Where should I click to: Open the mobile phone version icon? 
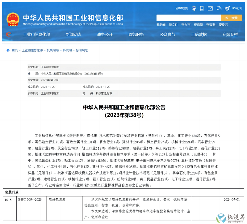(202, 8)
